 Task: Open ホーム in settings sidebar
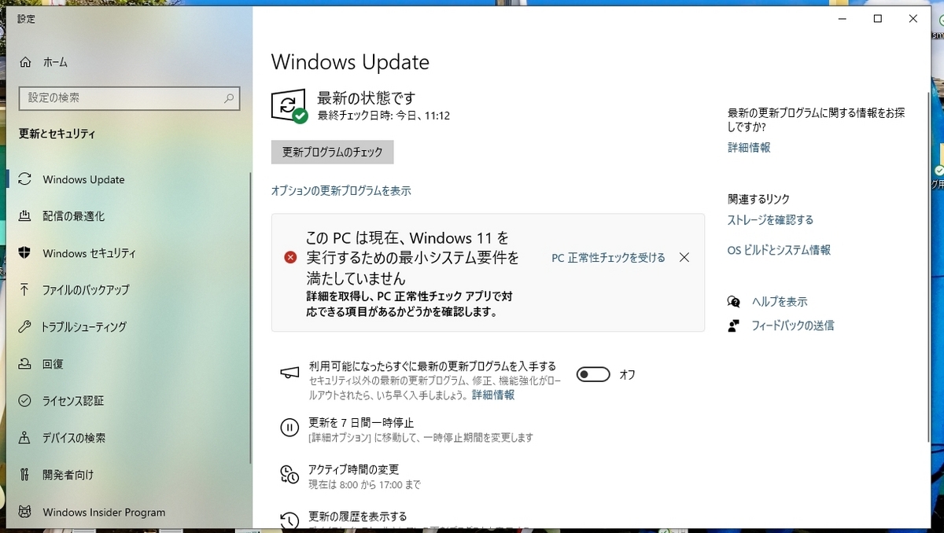pos(55,62)
